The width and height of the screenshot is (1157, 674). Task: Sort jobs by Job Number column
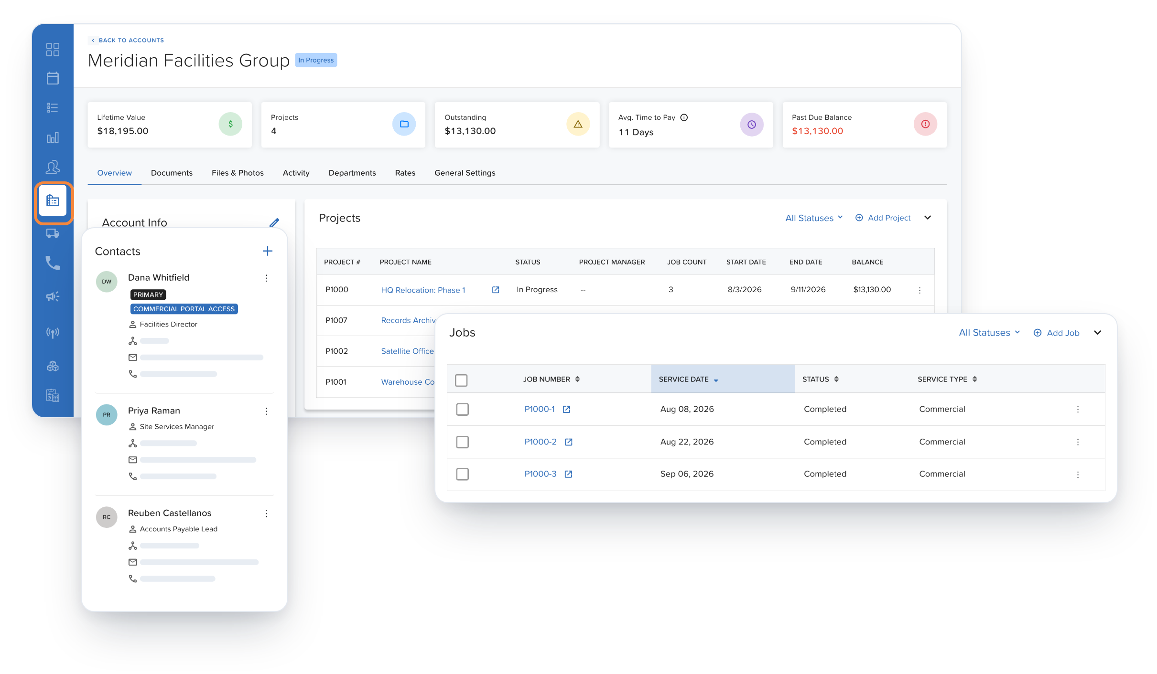click(551, 379)
